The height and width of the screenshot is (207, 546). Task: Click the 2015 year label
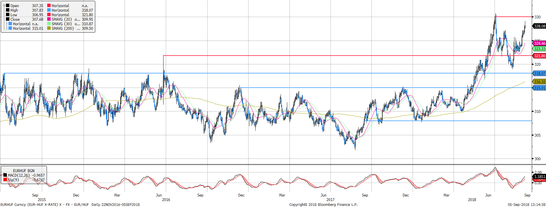[42, 200]
